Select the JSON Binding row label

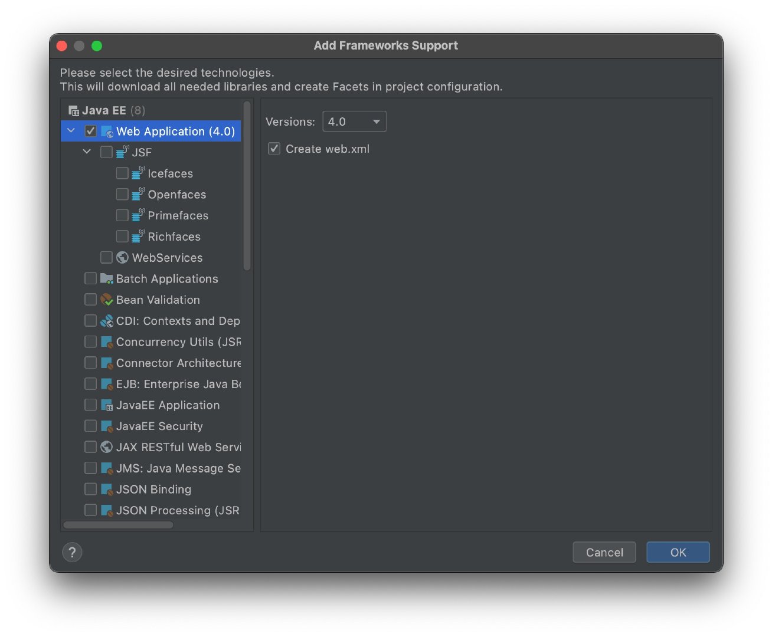coord(153,490)
